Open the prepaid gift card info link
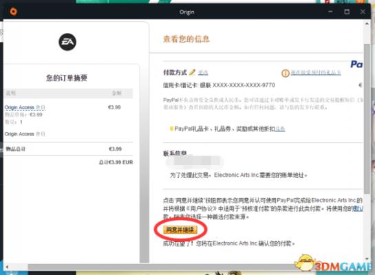The width and height of the screenshot is (375, 275). click(x=316, y=72)
